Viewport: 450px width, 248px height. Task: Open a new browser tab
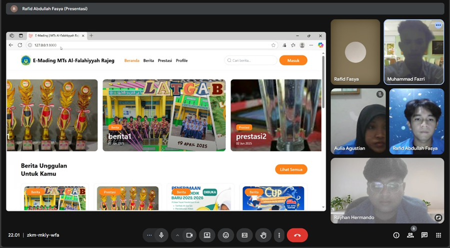(91, 35)
